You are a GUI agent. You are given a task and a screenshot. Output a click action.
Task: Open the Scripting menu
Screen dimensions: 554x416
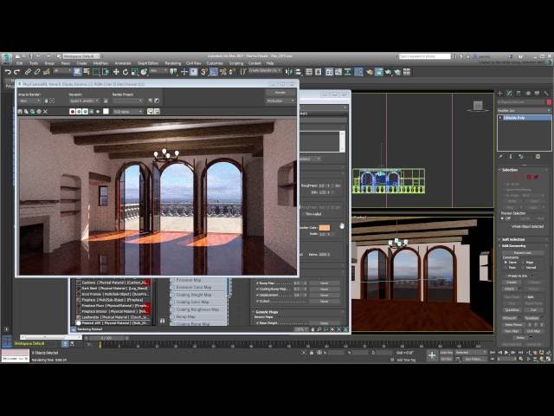tap(236, 63)
